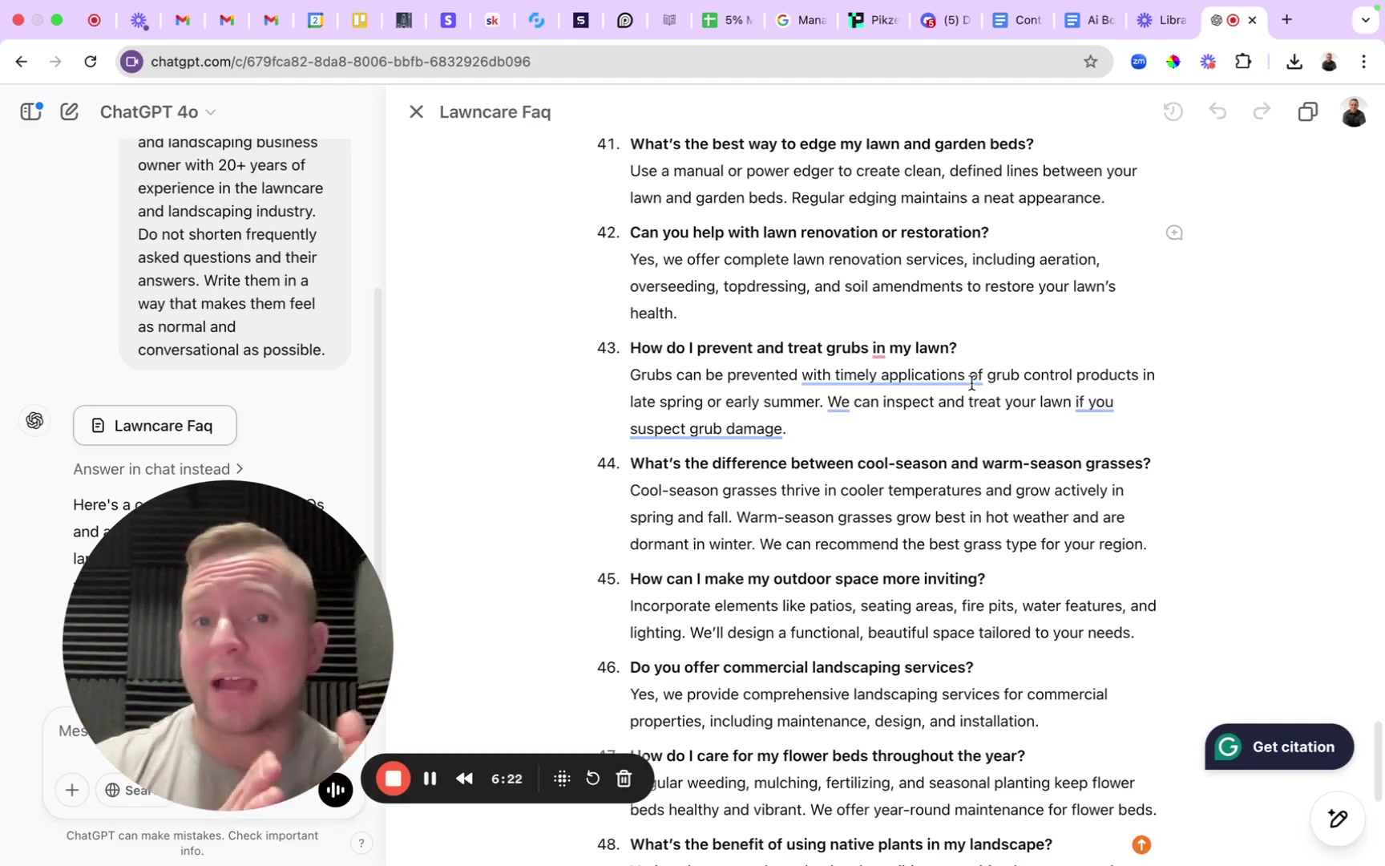Pause the screen recording
This screenshot has width=1385, height=866.
(430, 779)
